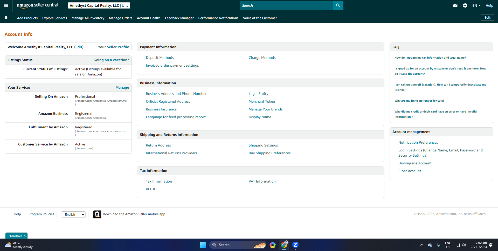Click the Amazon Seller app icon
Screen dimensions: 498x251
97,214
